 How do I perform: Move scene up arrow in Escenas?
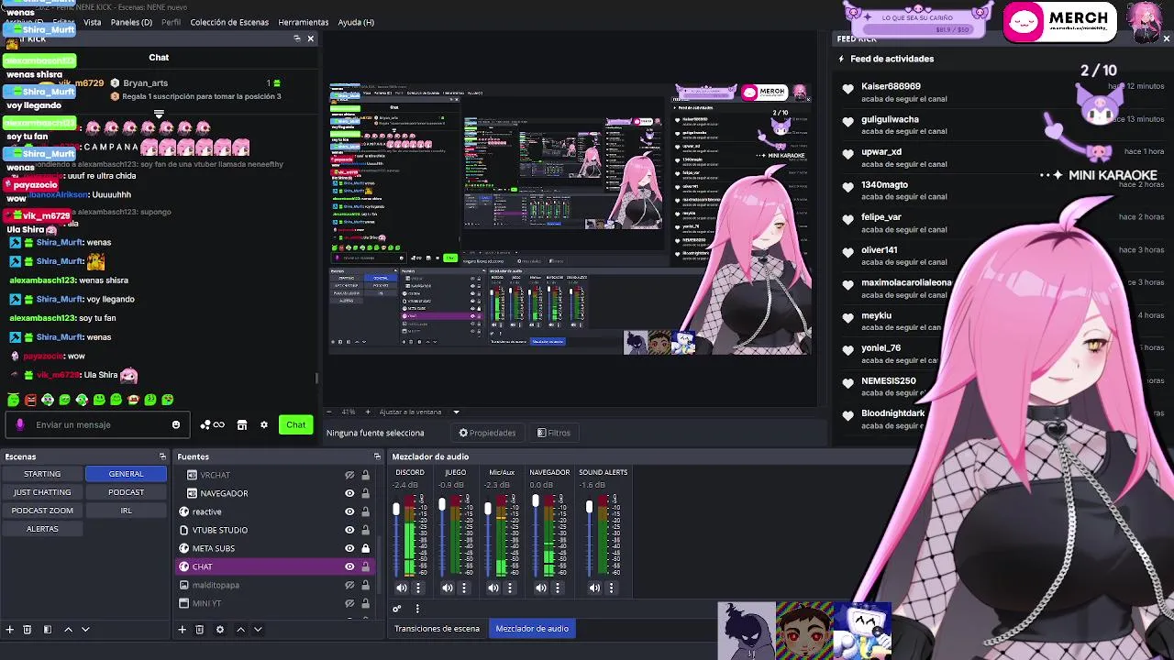coord(68,630)
